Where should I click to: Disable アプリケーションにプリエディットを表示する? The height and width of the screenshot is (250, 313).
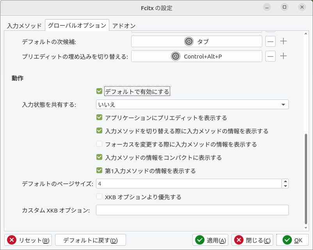99,117
